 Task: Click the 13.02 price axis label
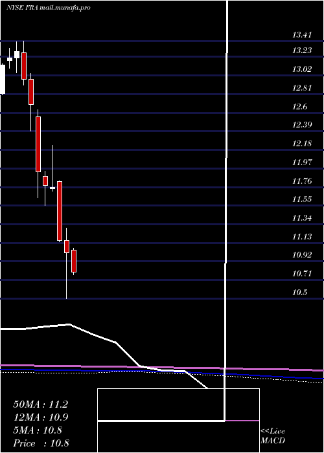302,69
